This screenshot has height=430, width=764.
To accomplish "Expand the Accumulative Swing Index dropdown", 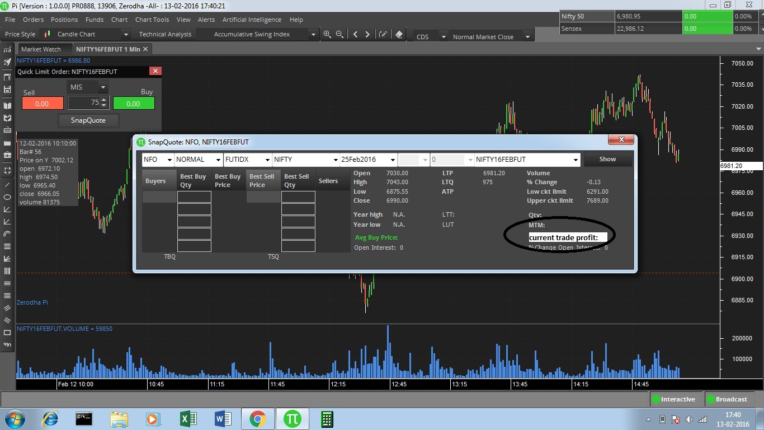I will (x=313, y=35).
